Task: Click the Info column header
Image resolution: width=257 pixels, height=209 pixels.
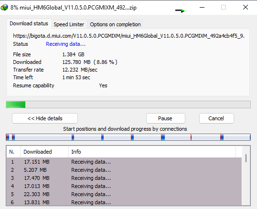Action: [152, 152]
